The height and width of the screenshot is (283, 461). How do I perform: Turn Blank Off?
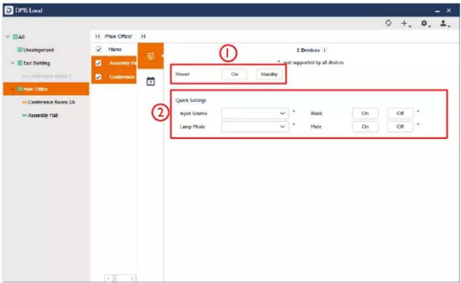coord(400,113)
